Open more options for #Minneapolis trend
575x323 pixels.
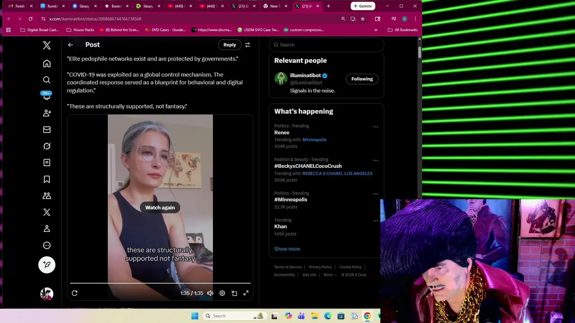tap(376, 194)
